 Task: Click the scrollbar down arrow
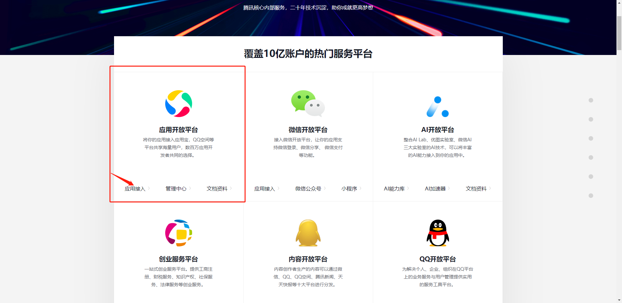[619, 300]
